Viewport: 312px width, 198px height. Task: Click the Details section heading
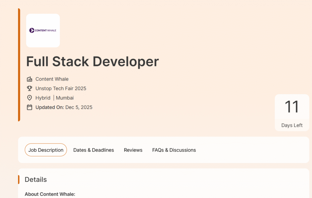[x=36, y=179]
